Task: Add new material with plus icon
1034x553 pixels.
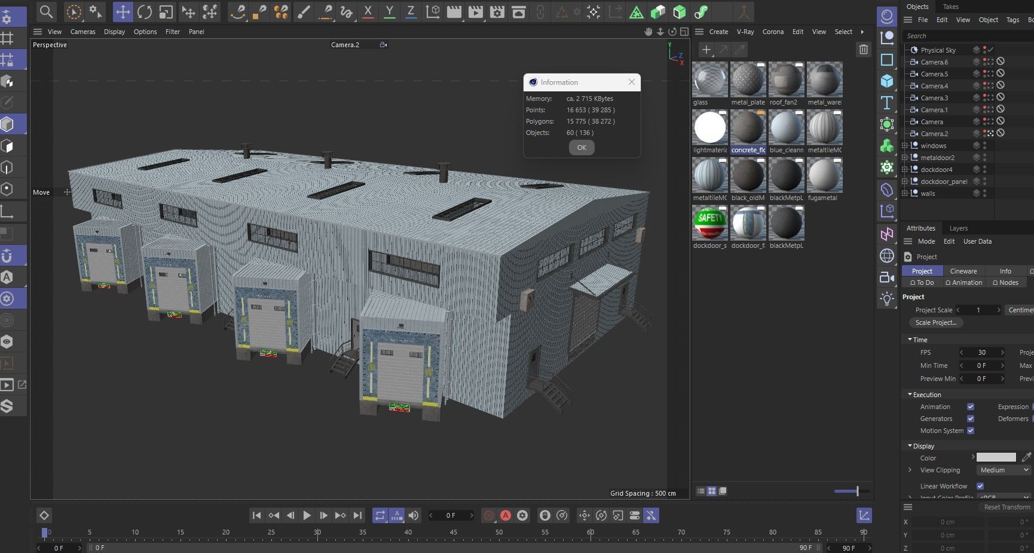Action: [x=706, y=50]
